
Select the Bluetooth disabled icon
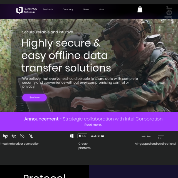tap(31, 136)
